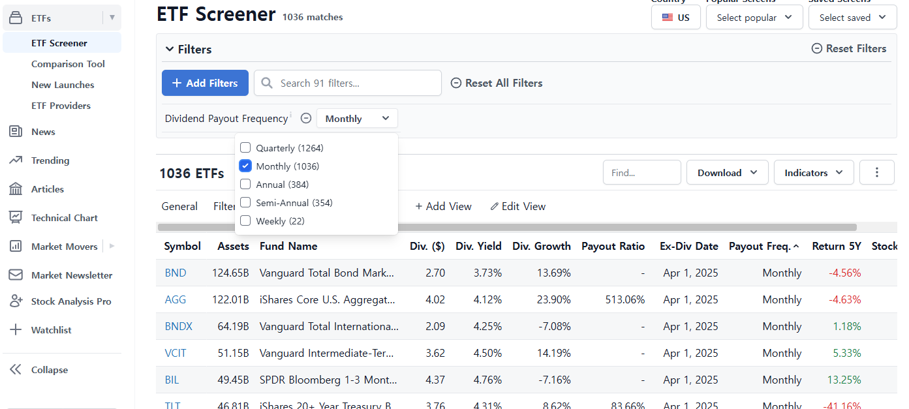The image size is (909, 409).
Task: Click the magnifier icon in filter search
Action: pos(267,83)
